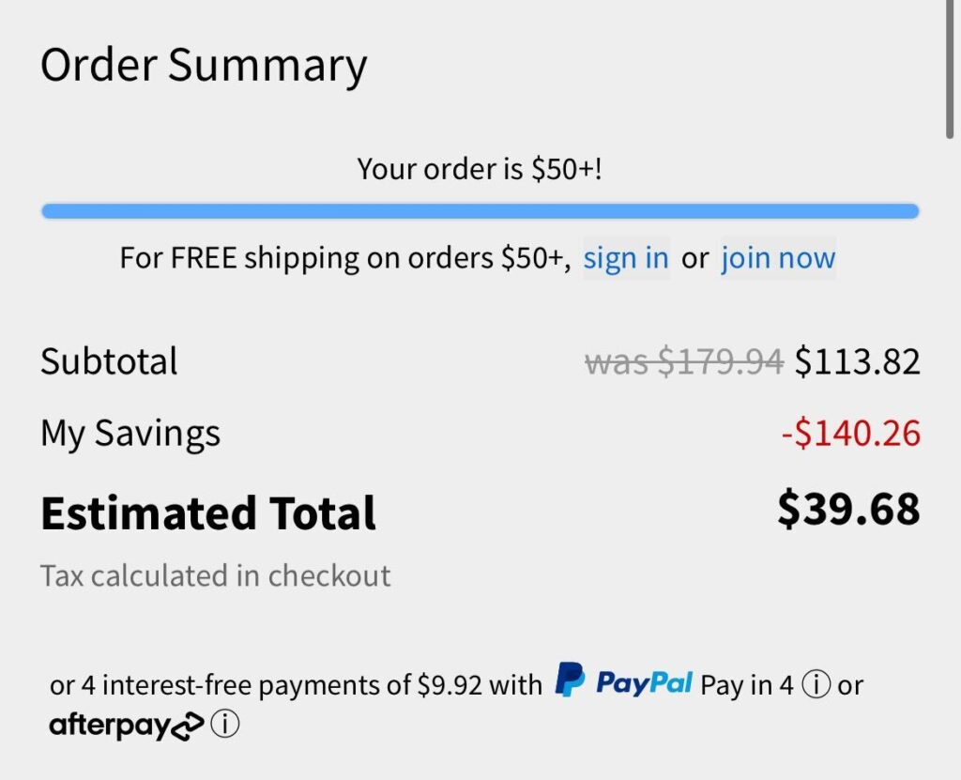Click the "join now" link
Screen dimensions: 961x780
pos(778,258)
